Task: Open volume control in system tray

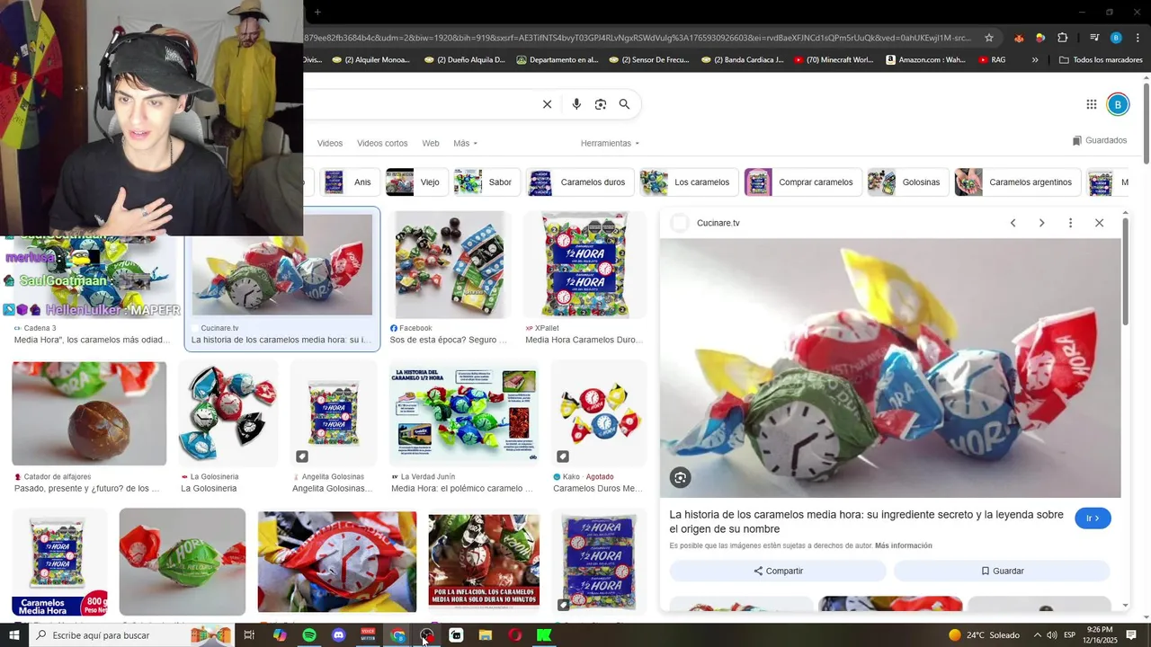Action: tap(1053, 635)
